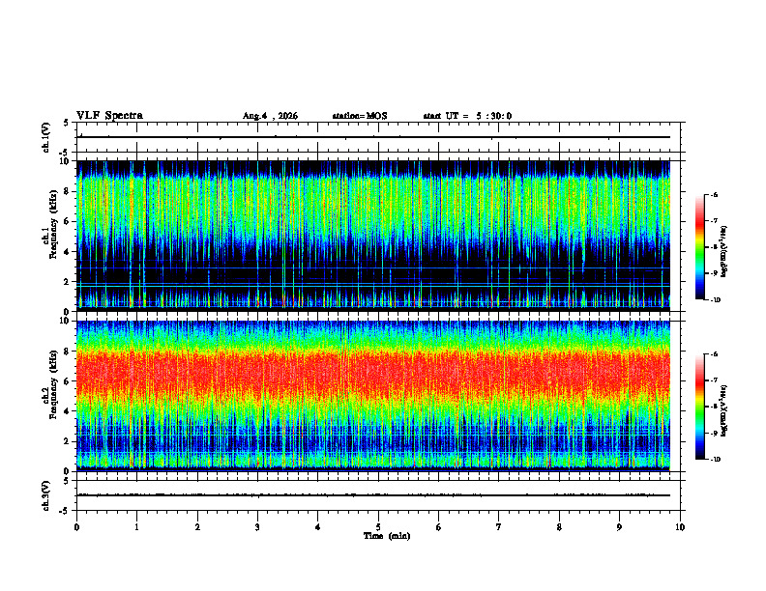Click the time axis tick label "3"

(257, 527)
